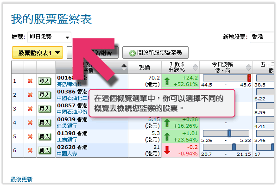Open the 中國人壽 stock link
The width and height of the screenshot is (278, 185).
67,154
